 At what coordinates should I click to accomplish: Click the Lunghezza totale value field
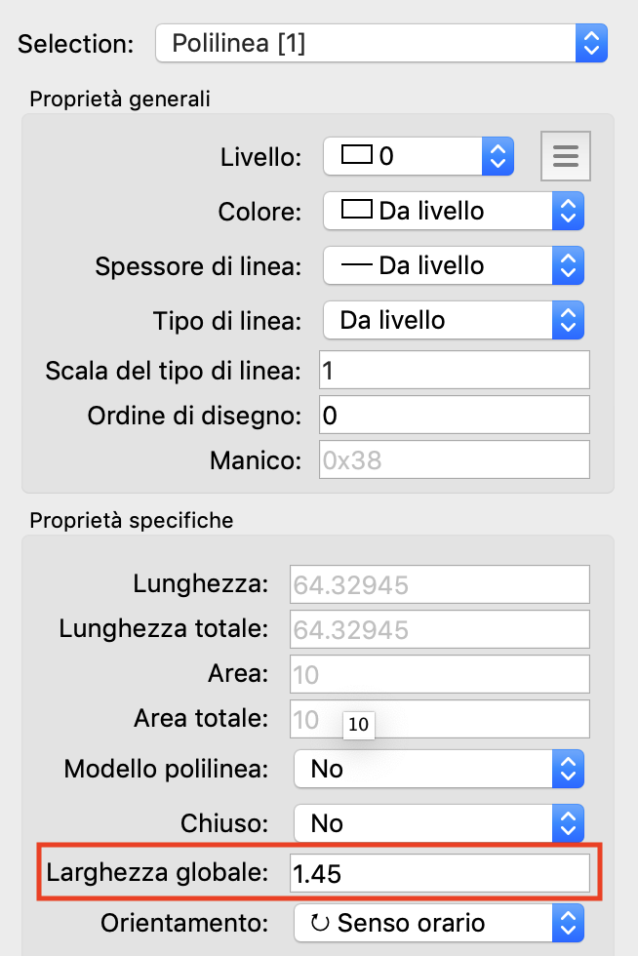(x=440, y=629)
